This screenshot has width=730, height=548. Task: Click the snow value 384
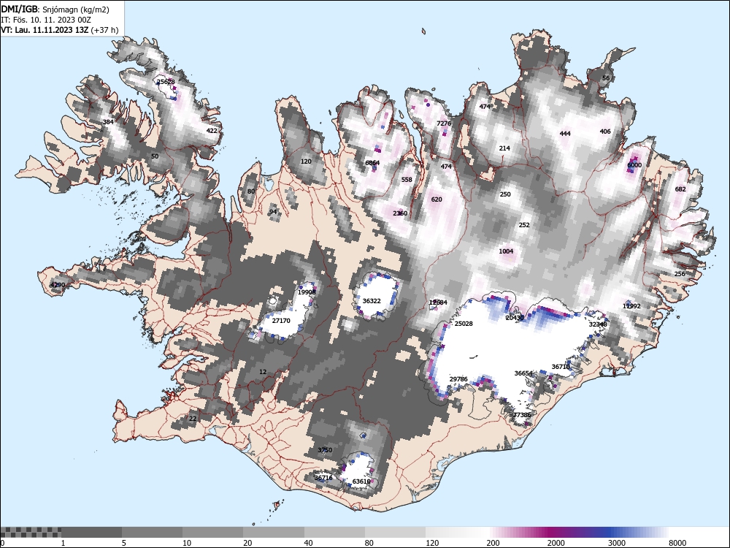108,122
